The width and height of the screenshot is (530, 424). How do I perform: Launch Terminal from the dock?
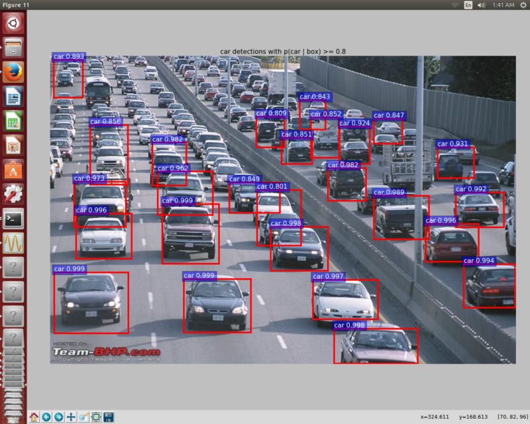click(x=13, y=218)
